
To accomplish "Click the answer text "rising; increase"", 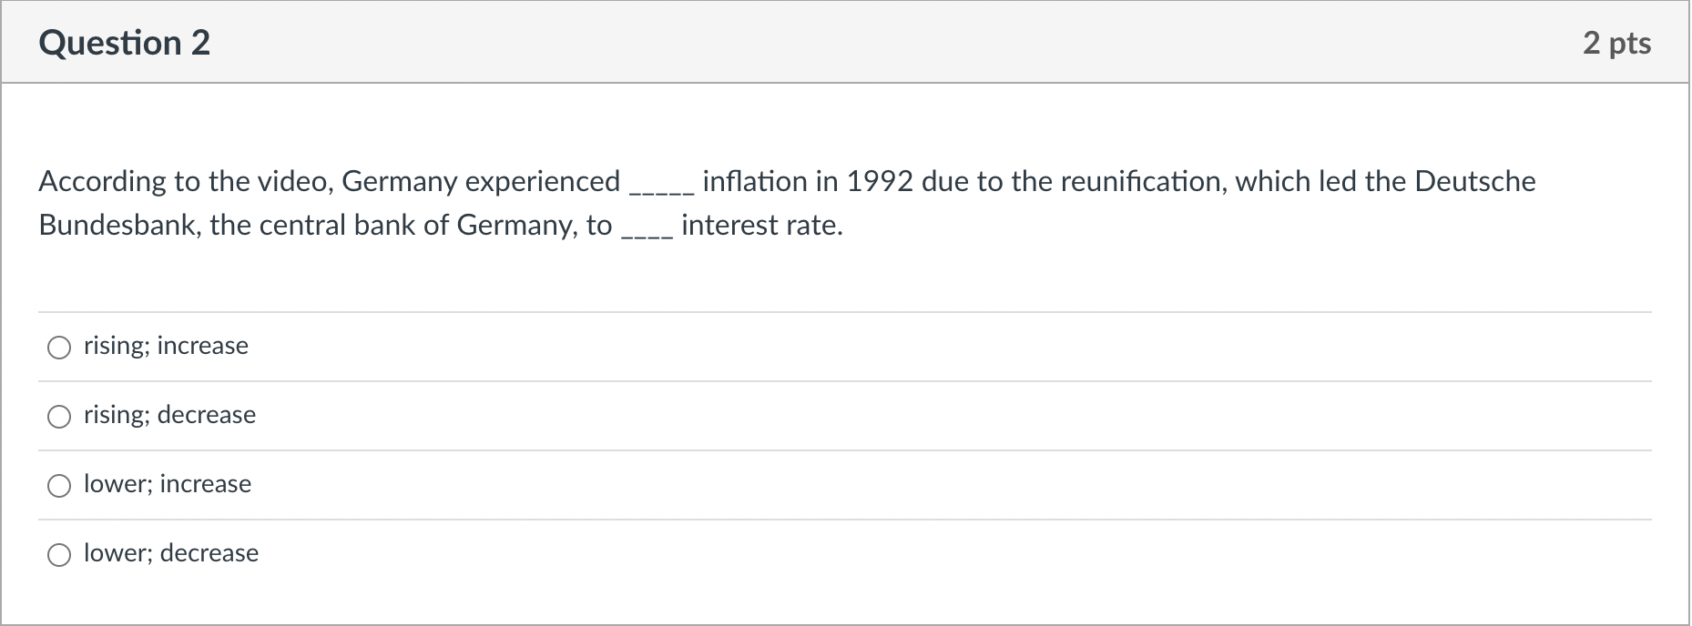I will (x=165, y=346).
